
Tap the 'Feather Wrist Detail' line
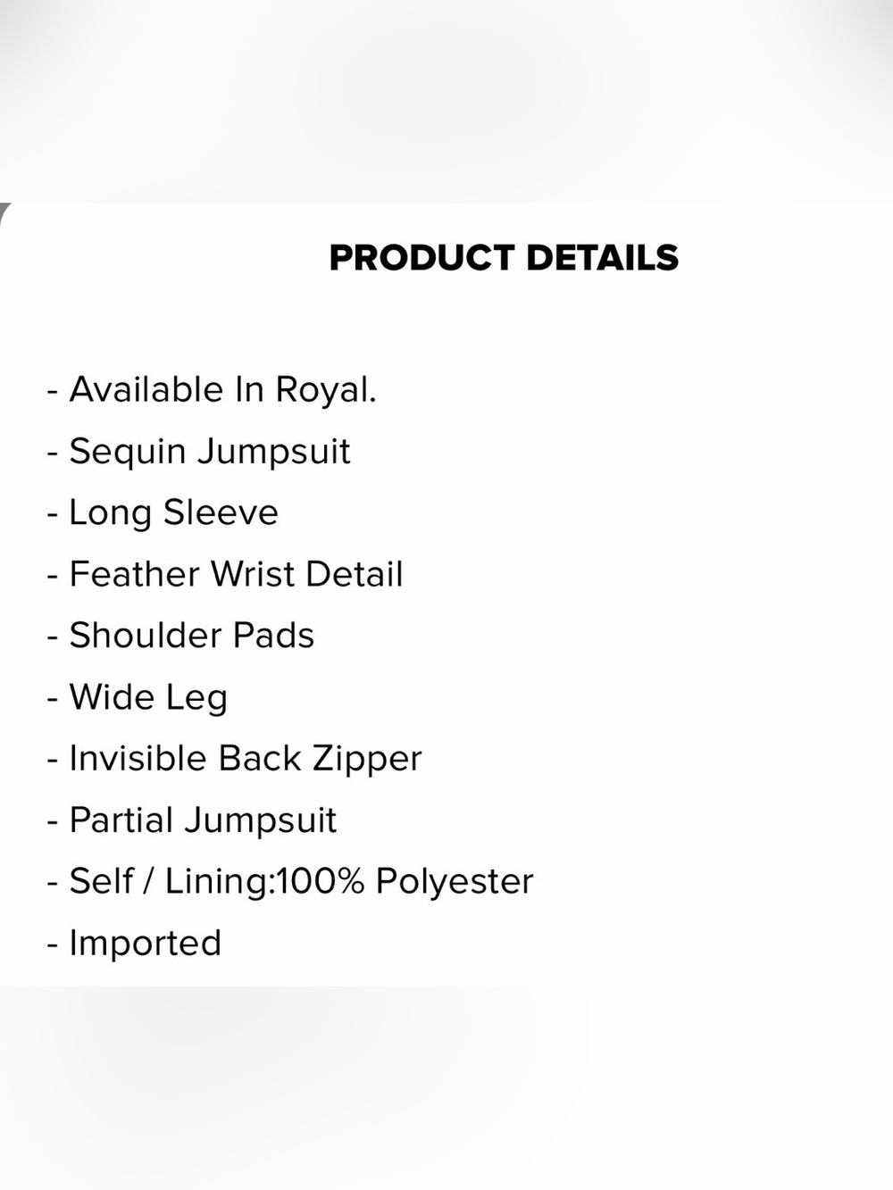pyautogui.click(x=225, y=574)
